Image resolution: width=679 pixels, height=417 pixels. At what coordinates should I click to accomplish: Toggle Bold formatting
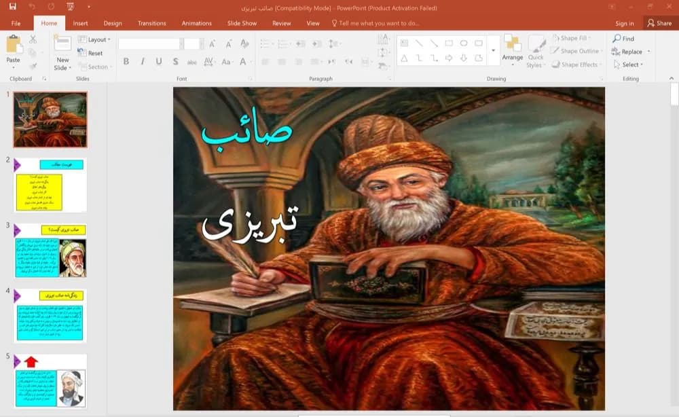pyautogui.click(x=126, y=62)
